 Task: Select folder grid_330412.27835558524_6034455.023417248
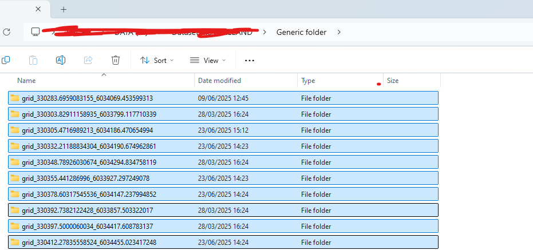click(223, 242)
